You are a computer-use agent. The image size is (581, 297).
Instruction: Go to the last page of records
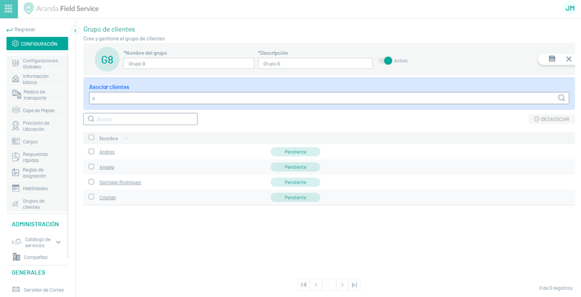(354, 285)
